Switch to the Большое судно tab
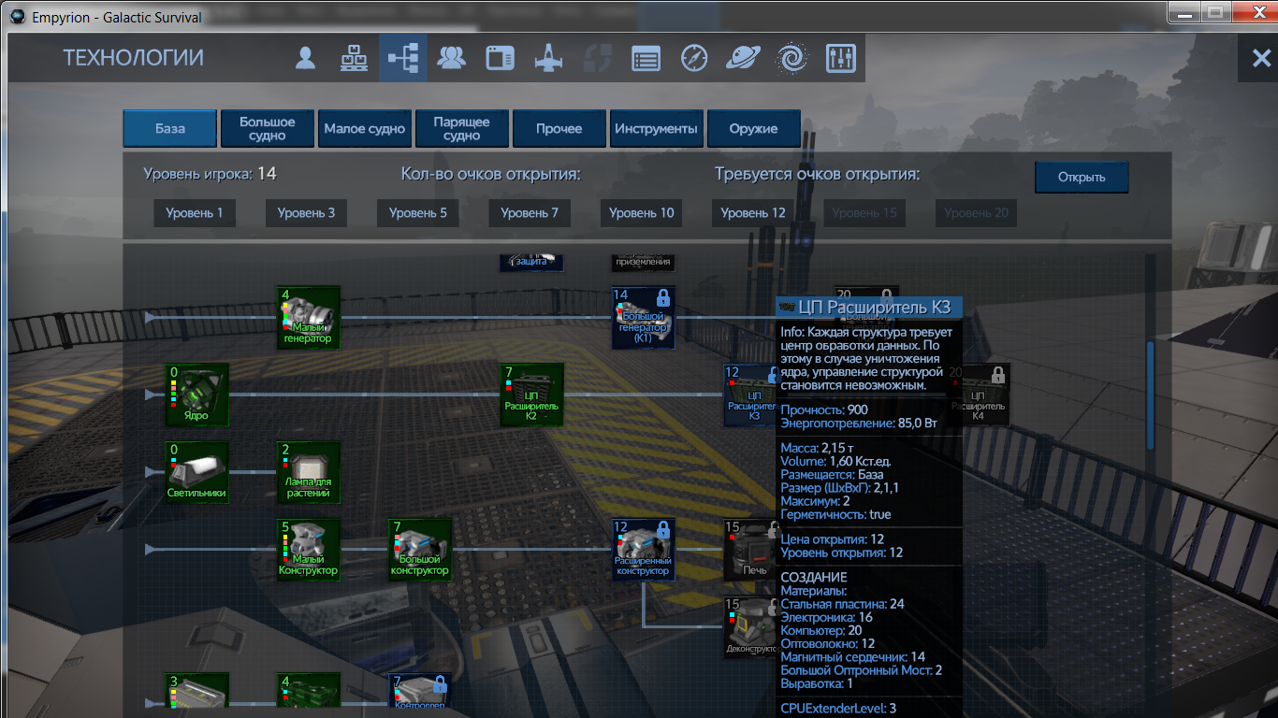The height and width of the screenshot is (718, 1278). click(268, 129)
